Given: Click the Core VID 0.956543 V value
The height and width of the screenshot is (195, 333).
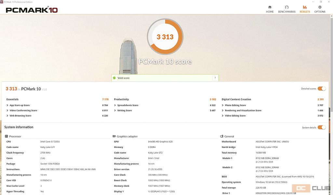Looking at the screenshot, I should pos(46,180).
